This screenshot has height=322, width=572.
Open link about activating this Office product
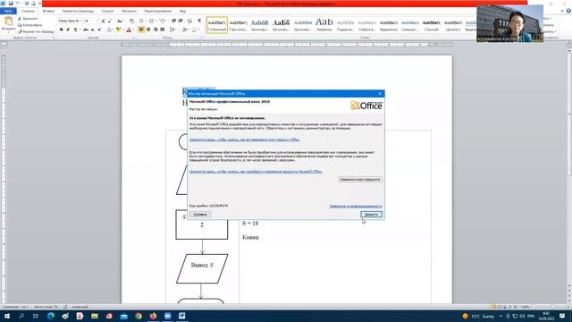245,140
